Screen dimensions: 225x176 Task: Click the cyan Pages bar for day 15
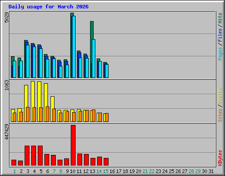point(107,71)
